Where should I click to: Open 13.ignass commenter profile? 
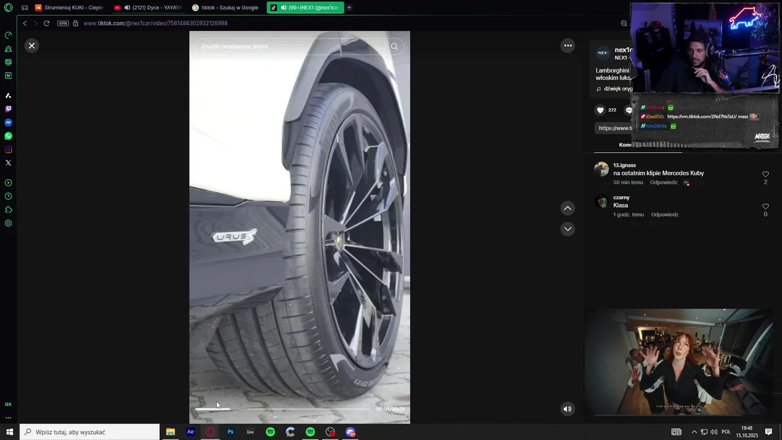(x=624, y=165)
